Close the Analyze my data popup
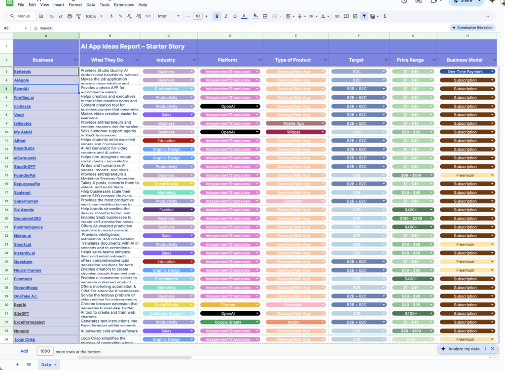The width and height of the screenshot is (505, 370). click(x=493, y=349)
